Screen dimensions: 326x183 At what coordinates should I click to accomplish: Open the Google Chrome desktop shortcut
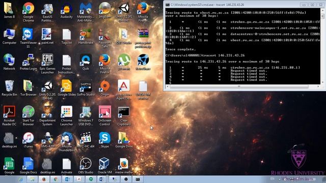29,12
